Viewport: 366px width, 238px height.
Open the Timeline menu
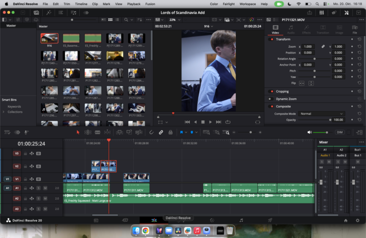point(81,4)
